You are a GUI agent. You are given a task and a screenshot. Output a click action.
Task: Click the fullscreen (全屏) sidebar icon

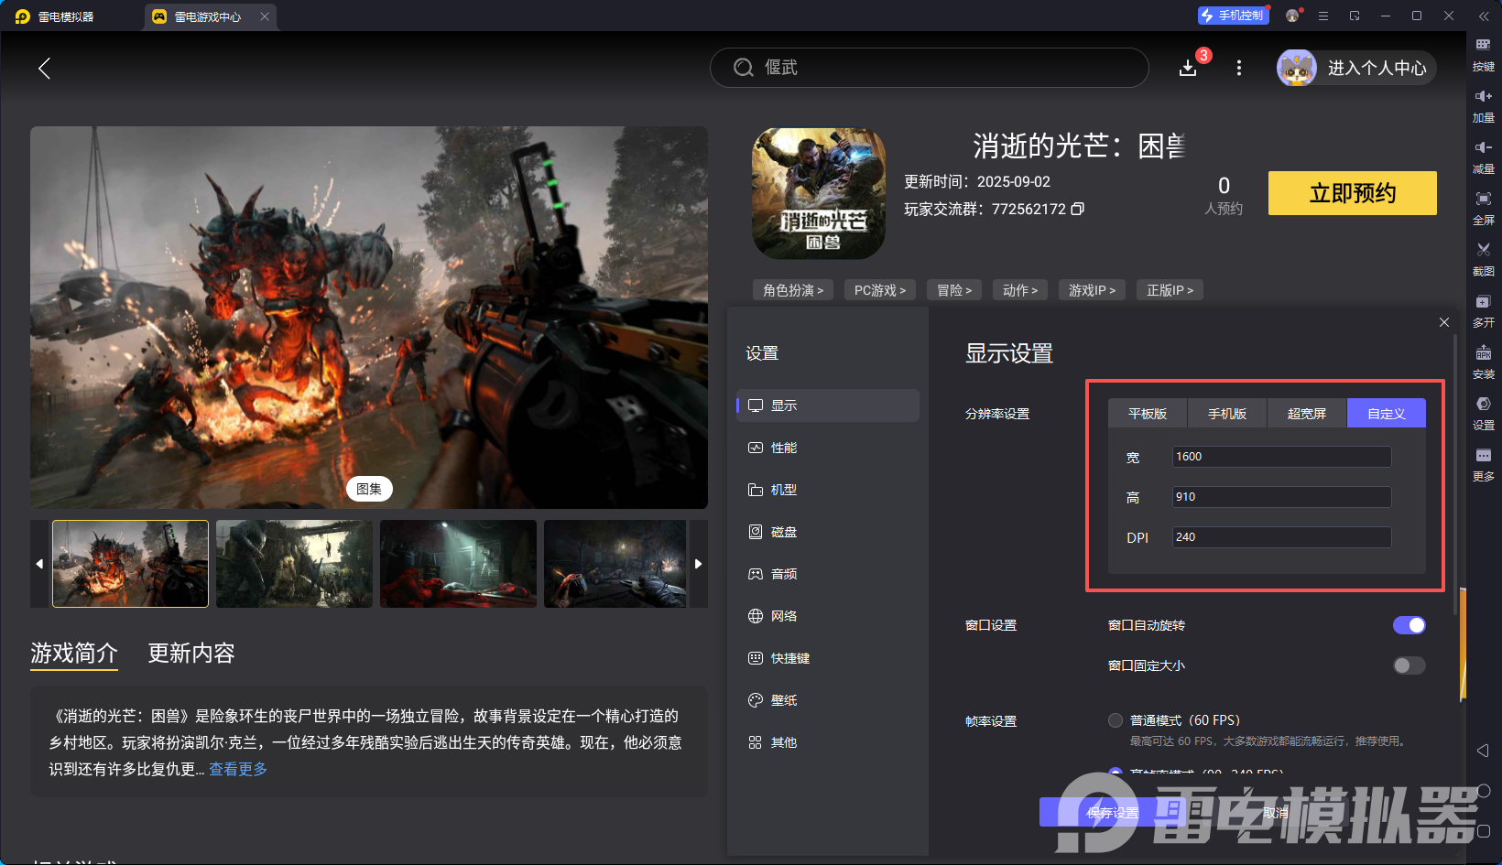pos(1483,199)
